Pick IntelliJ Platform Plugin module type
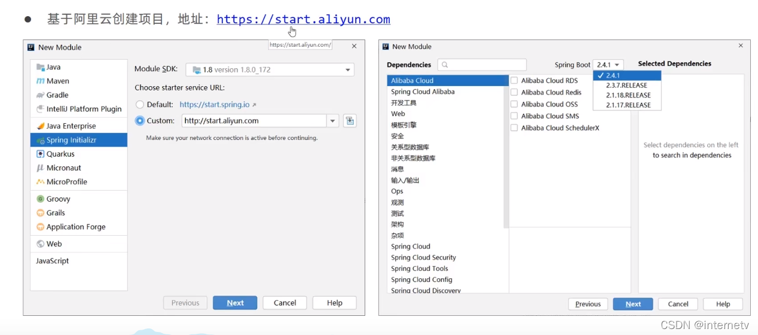 click(x=79, y=109)
